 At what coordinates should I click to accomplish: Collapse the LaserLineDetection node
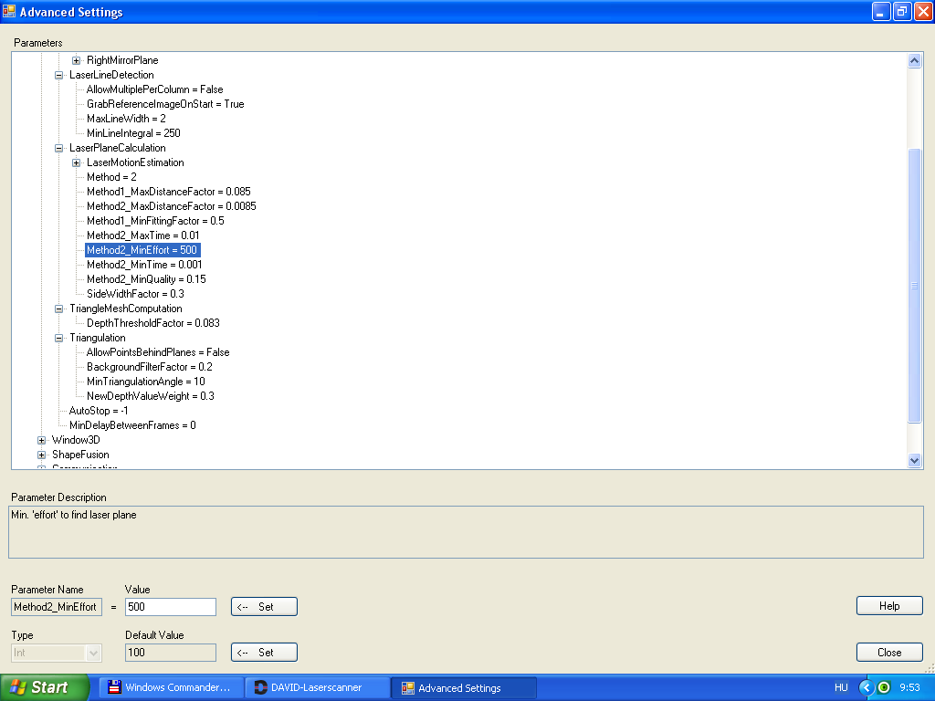59,75
